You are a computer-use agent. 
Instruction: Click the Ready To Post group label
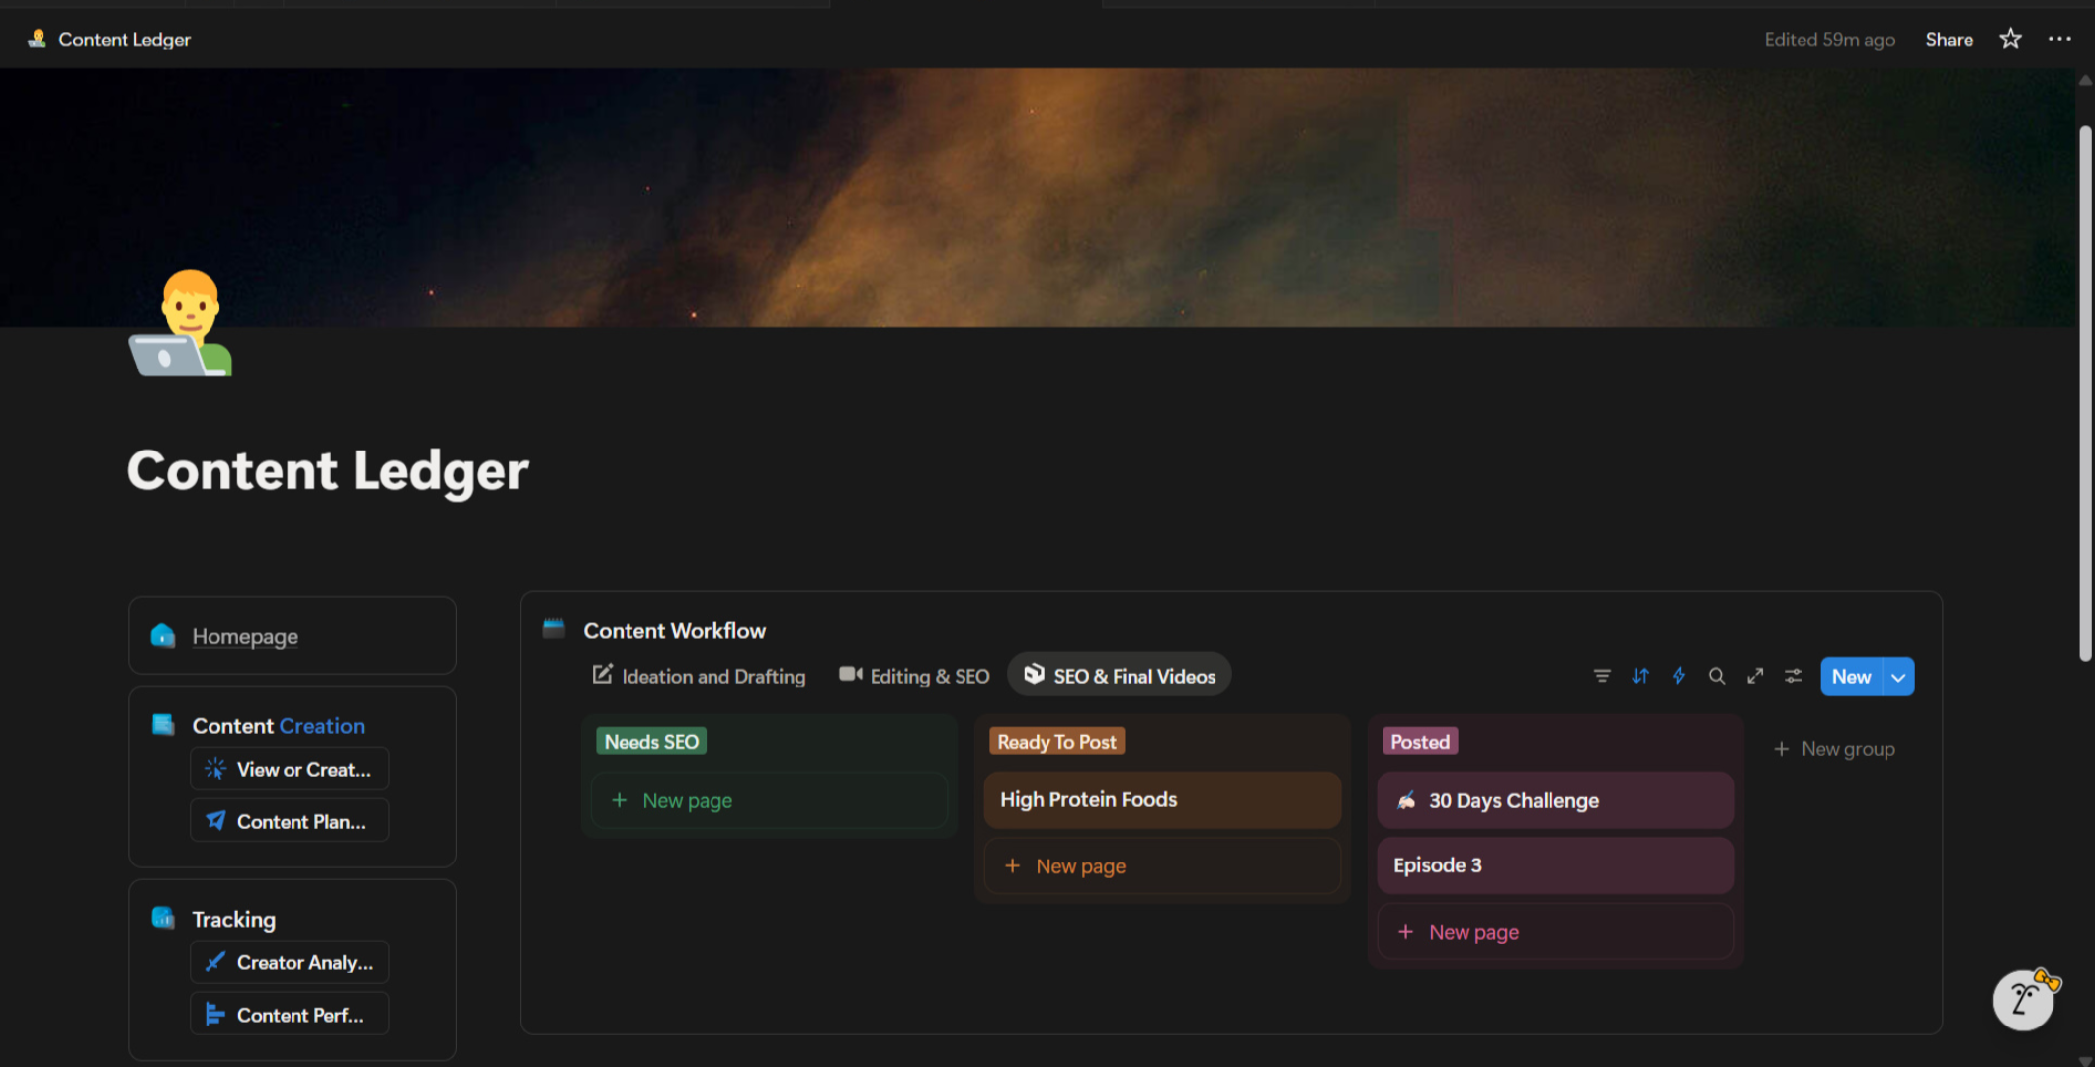[1056, 742]
